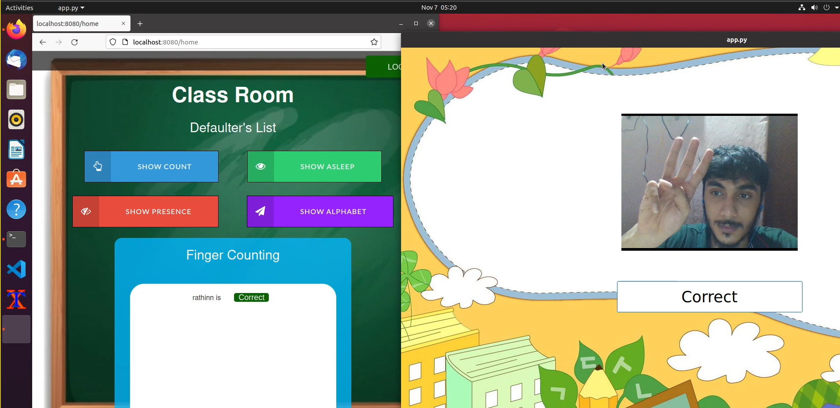This screenshot has height=408, width=840.
Task: Open LibreOffice Writer from the dock
Action: click(x=16, y=149)
